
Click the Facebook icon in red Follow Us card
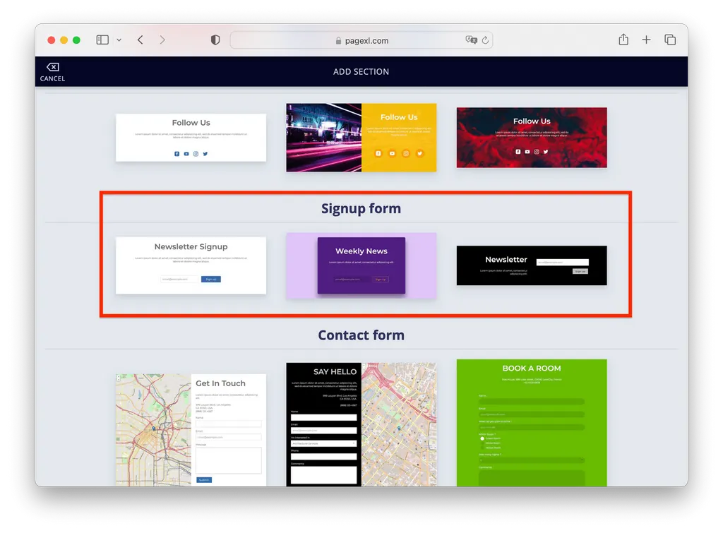(x=518, y=152)
